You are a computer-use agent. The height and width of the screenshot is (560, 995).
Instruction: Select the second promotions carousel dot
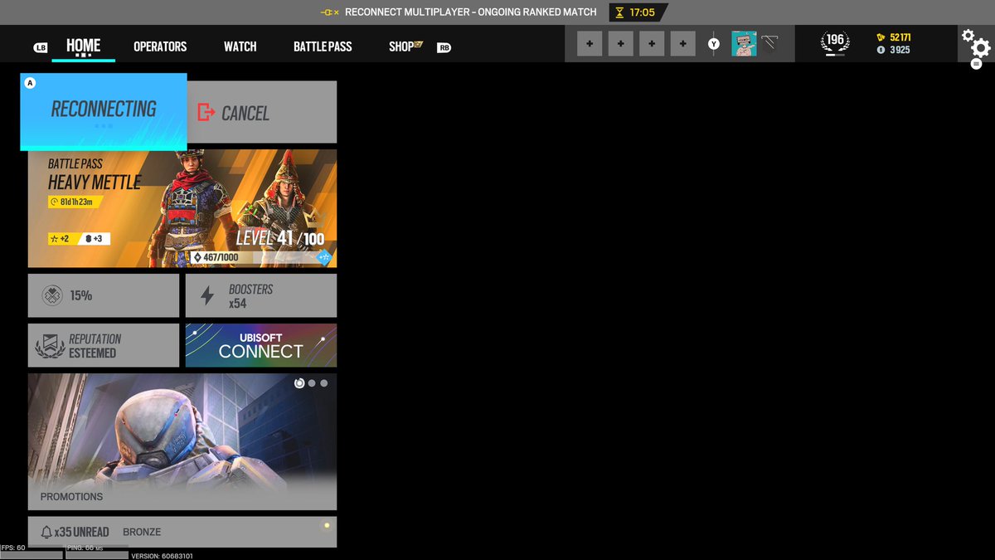(312, 383)
